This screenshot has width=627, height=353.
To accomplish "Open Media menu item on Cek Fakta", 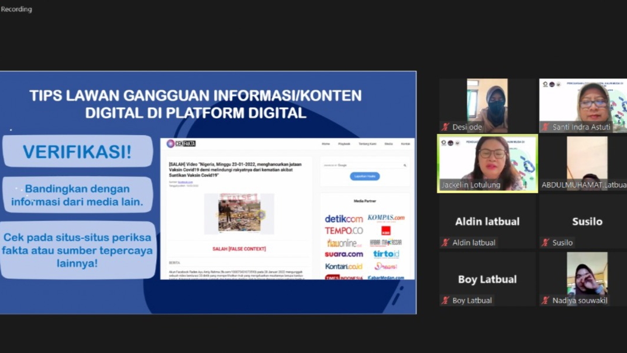I will click(389, 143).
